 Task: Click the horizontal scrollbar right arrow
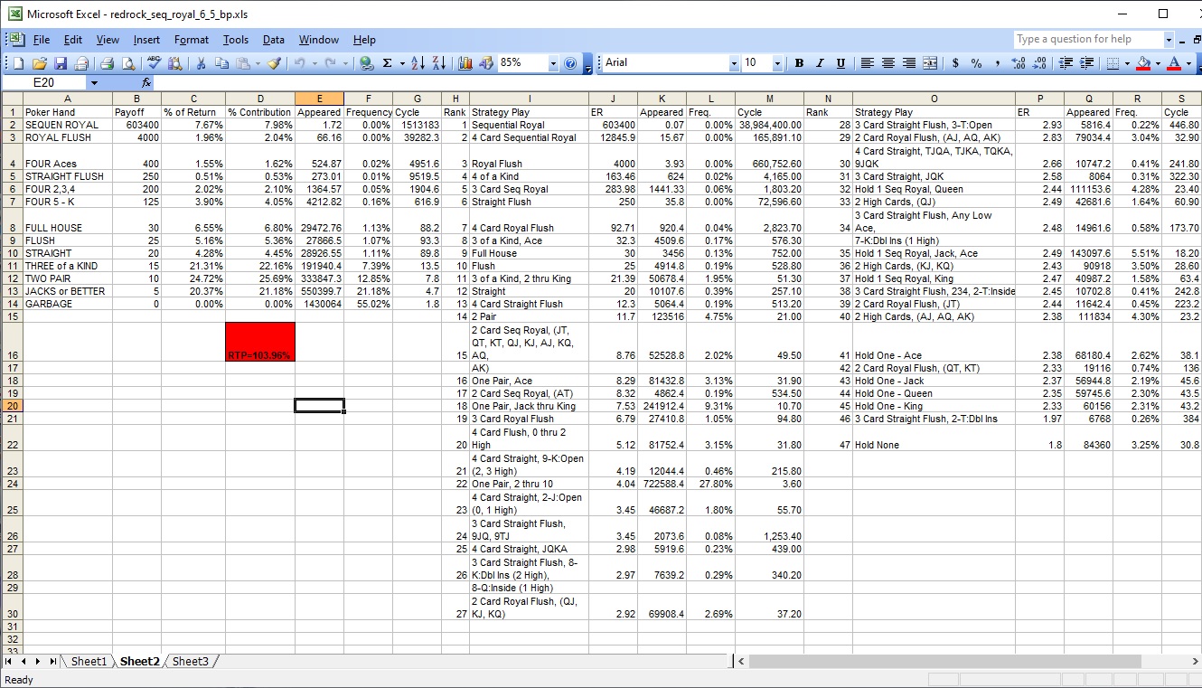[1195, 662]
